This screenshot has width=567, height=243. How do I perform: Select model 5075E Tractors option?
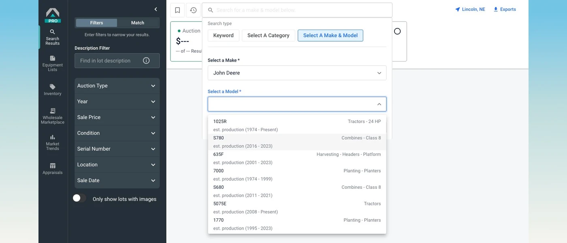coord(297,208)
